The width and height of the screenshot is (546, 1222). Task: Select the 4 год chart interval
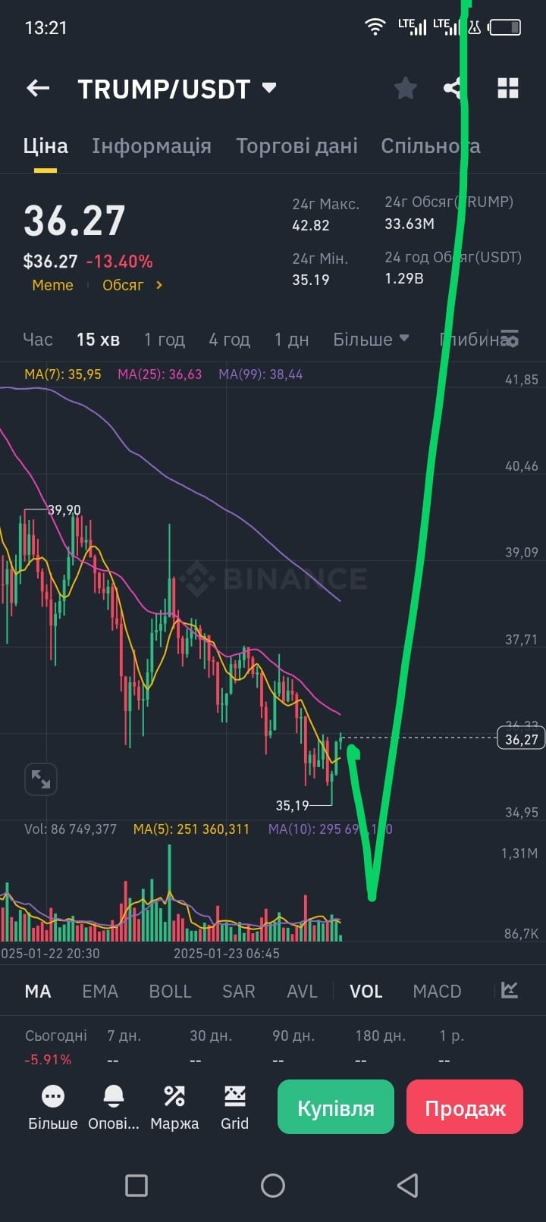230,339
